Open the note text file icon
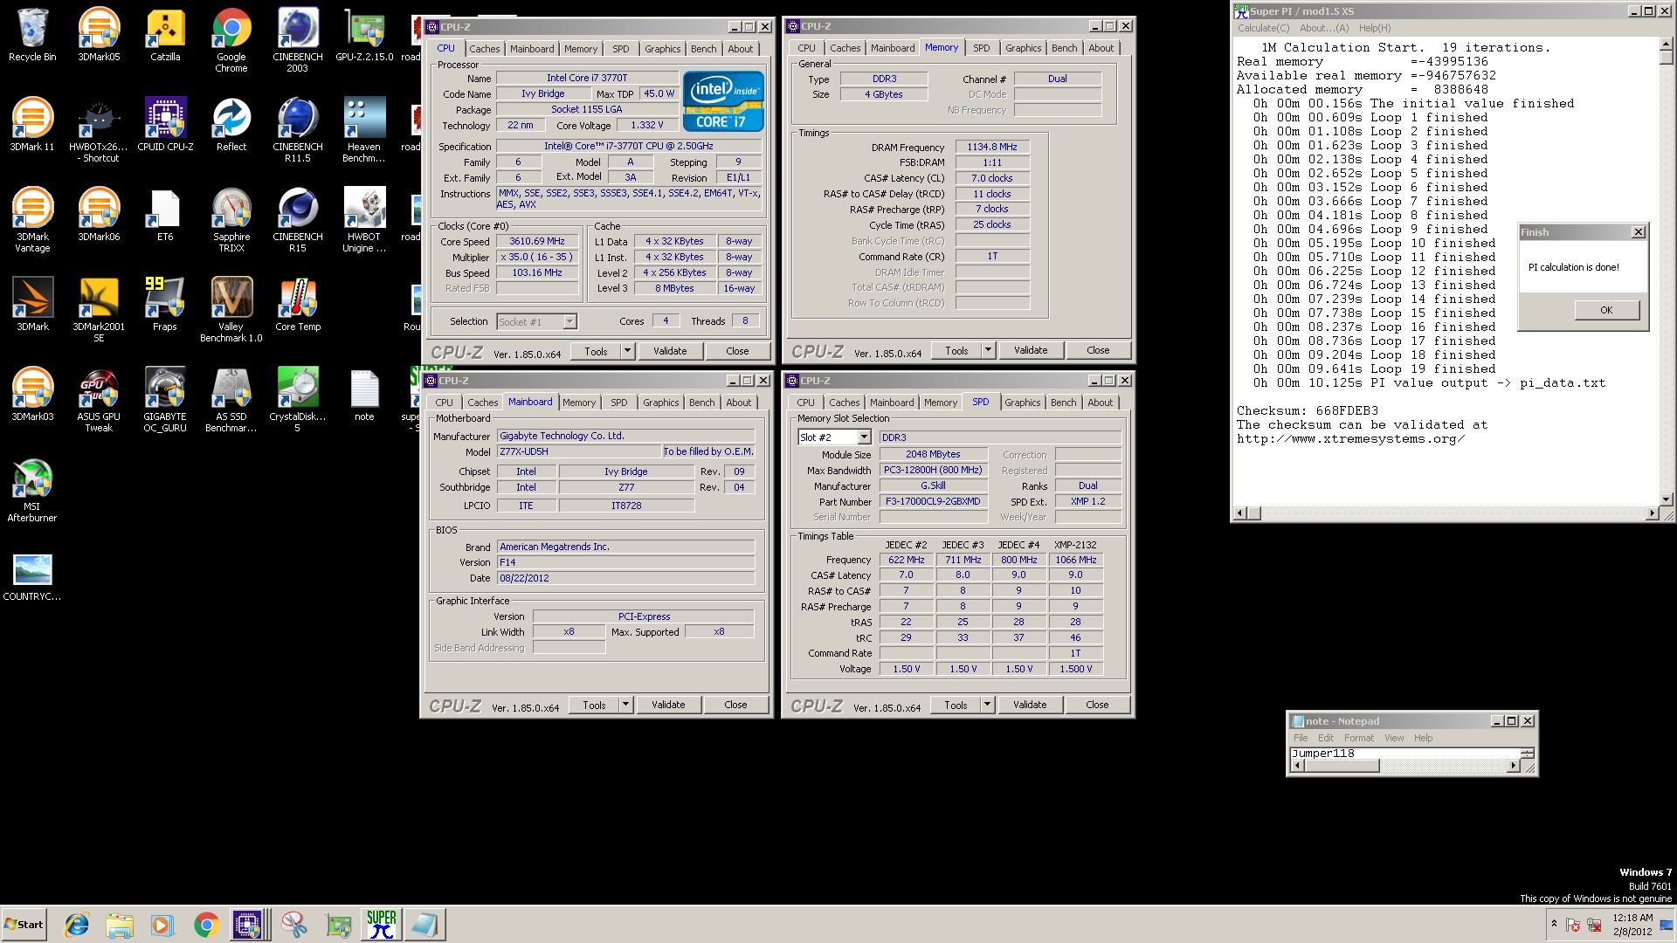 click(364, 395)
